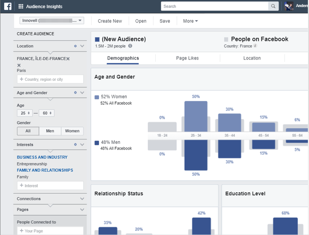Click the plus icon in Interest field

click(x=22, y=185)
